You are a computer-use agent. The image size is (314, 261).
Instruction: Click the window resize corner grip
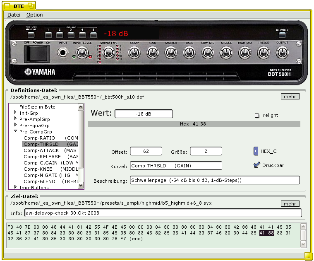pyautogui.click(x=308, y=256)
